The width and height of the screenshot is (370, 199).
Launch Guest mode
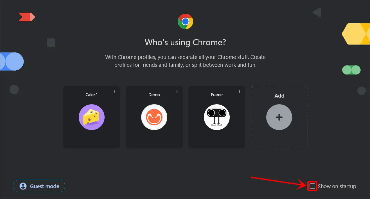39,186
